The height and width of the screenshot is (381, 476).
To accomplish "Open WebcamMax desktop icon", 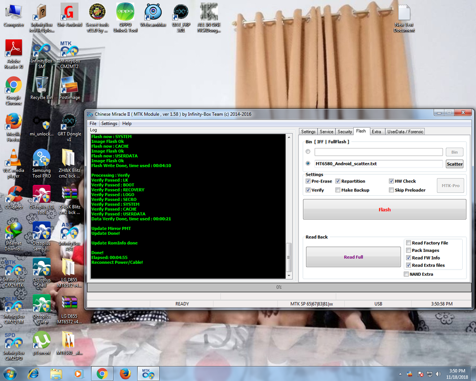I will tap(153, 15).
